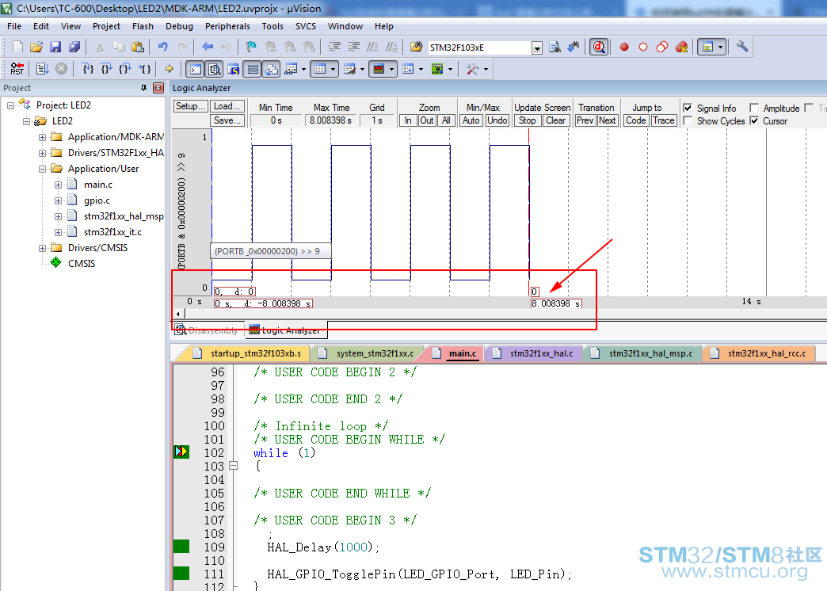The image size is (827, 591).
Task: Select the gpio.c file in project tree
Action: (x=97, y=200)
